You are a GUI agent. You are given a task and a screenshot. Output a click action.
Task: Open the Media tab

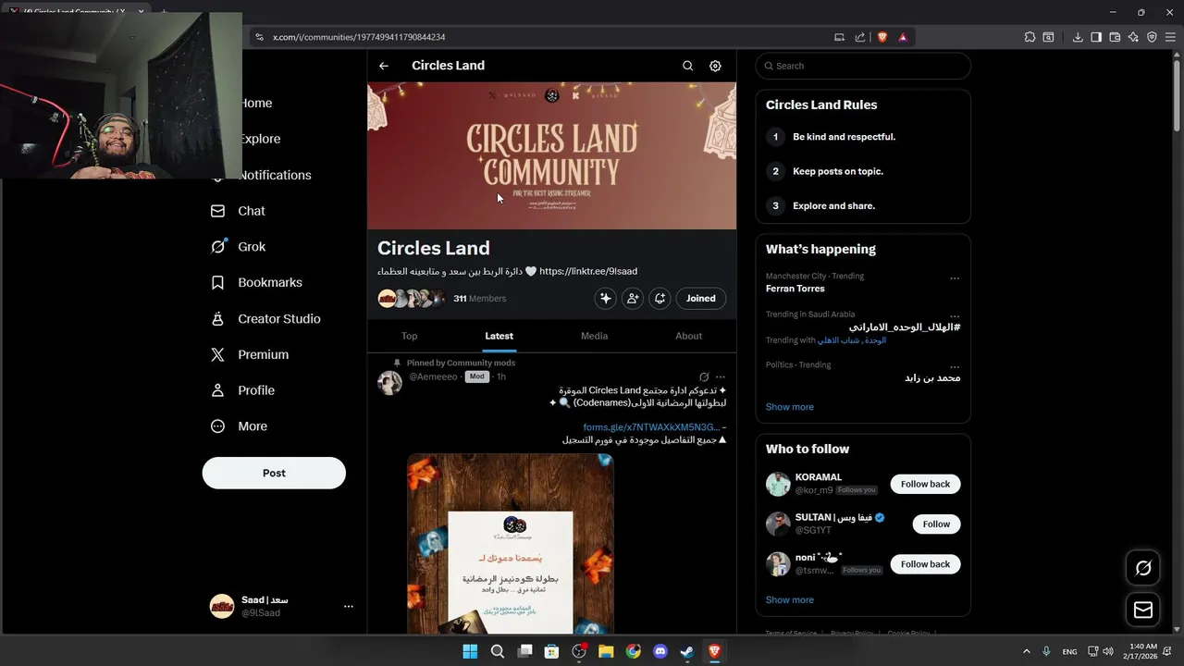pyautogui.click(x=594, y=336)
